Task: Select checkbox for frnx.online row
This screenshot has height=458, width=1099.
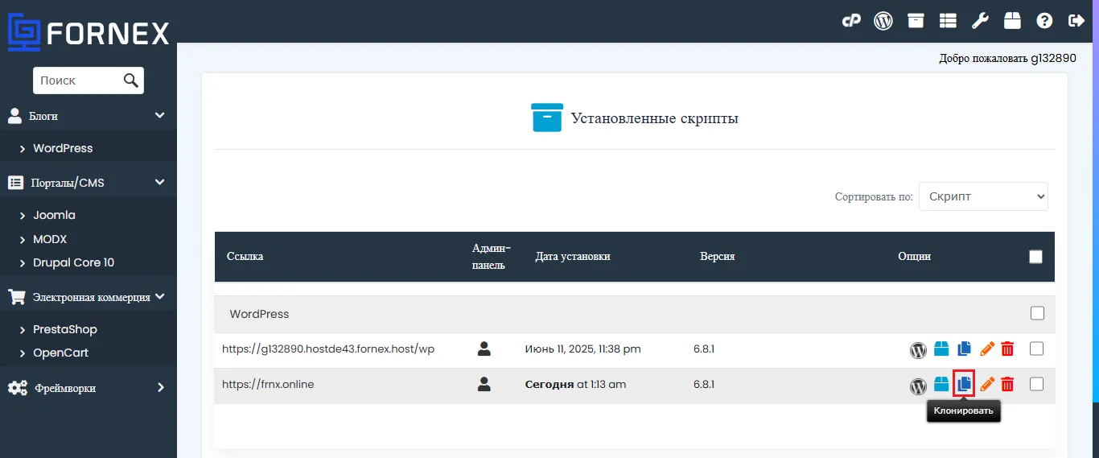Action: coord(1037,384)
